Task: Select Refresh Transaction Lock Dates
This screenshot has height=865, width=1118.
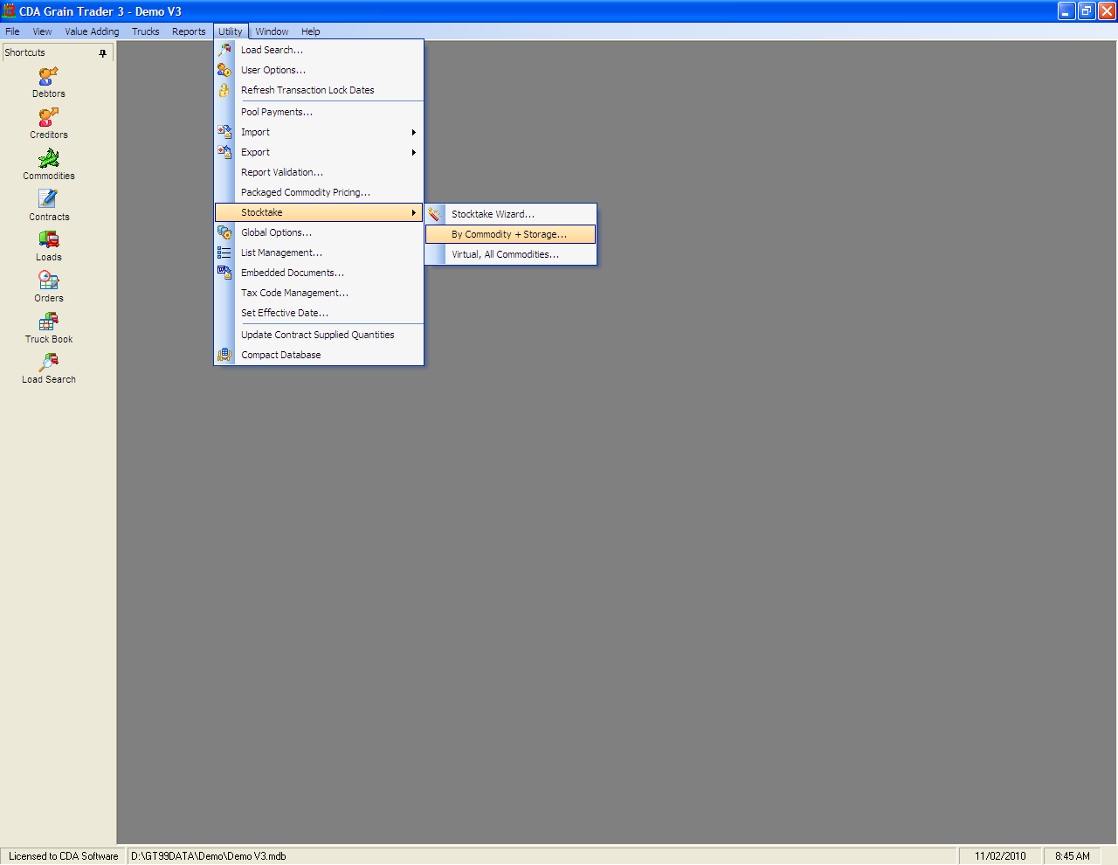Action: coord(307,90)
